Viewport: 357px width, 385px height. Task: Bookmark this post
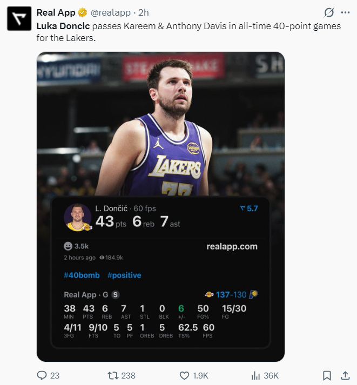[327, 375]
